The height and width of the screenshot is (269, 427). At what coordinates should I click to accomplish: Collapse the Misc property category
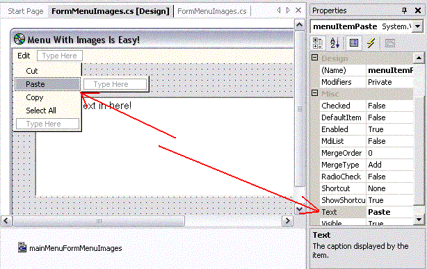[x=314, y=93]
